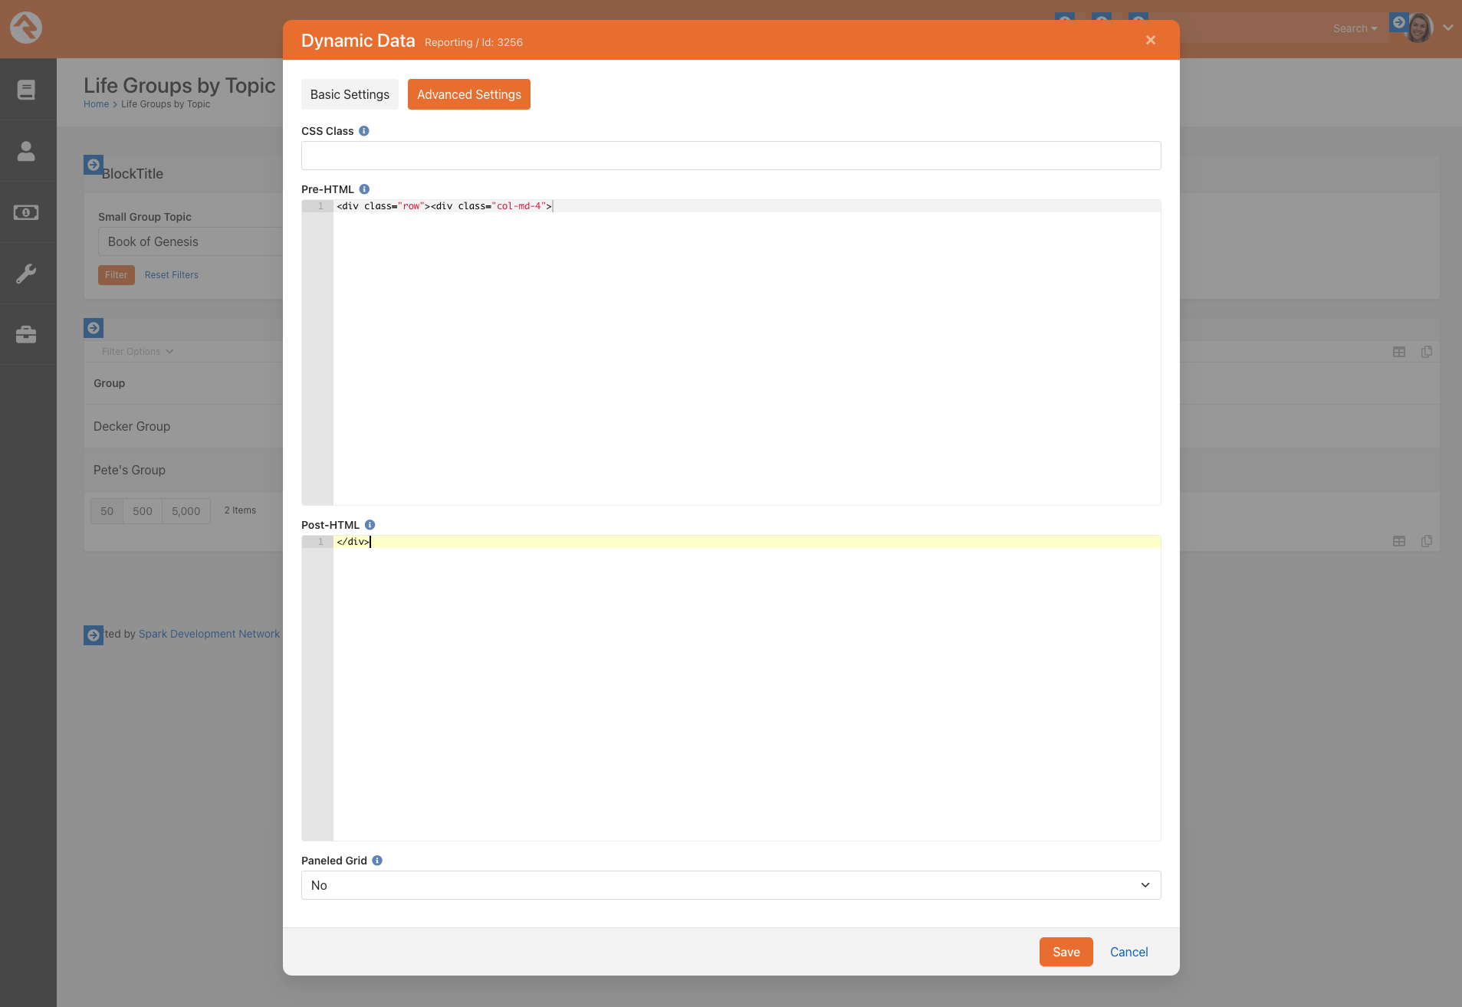Open the People sidebar icon
This screenshot has height=1007, width=1462.
click(x=26, y=151)
